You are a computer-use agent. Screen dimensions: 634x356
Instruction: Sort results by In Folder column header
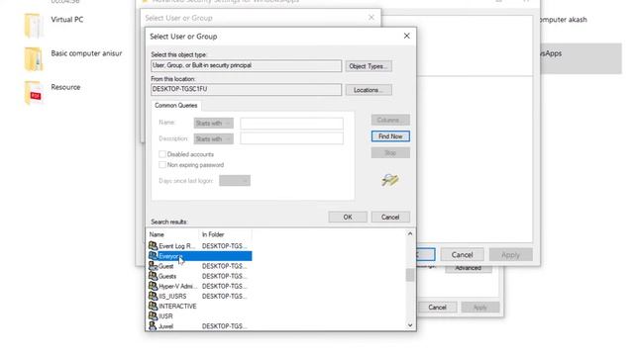tap(225, 234)
